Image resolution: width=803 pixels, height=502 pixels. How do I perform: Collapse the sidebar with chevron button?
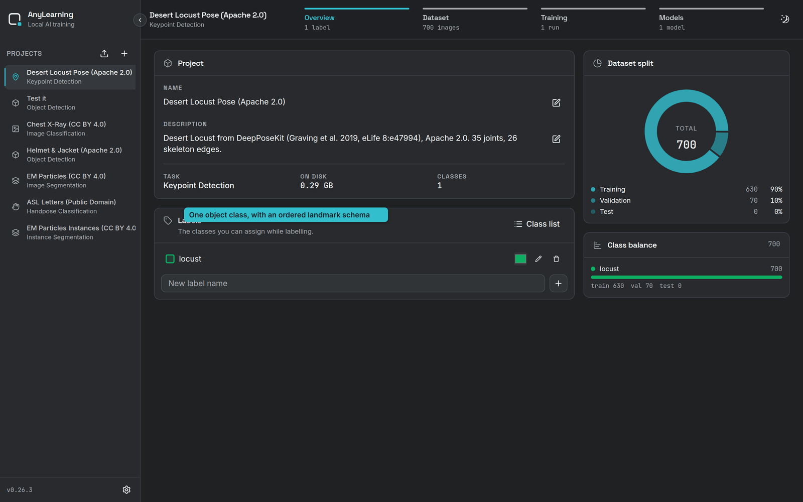[140, 20]
